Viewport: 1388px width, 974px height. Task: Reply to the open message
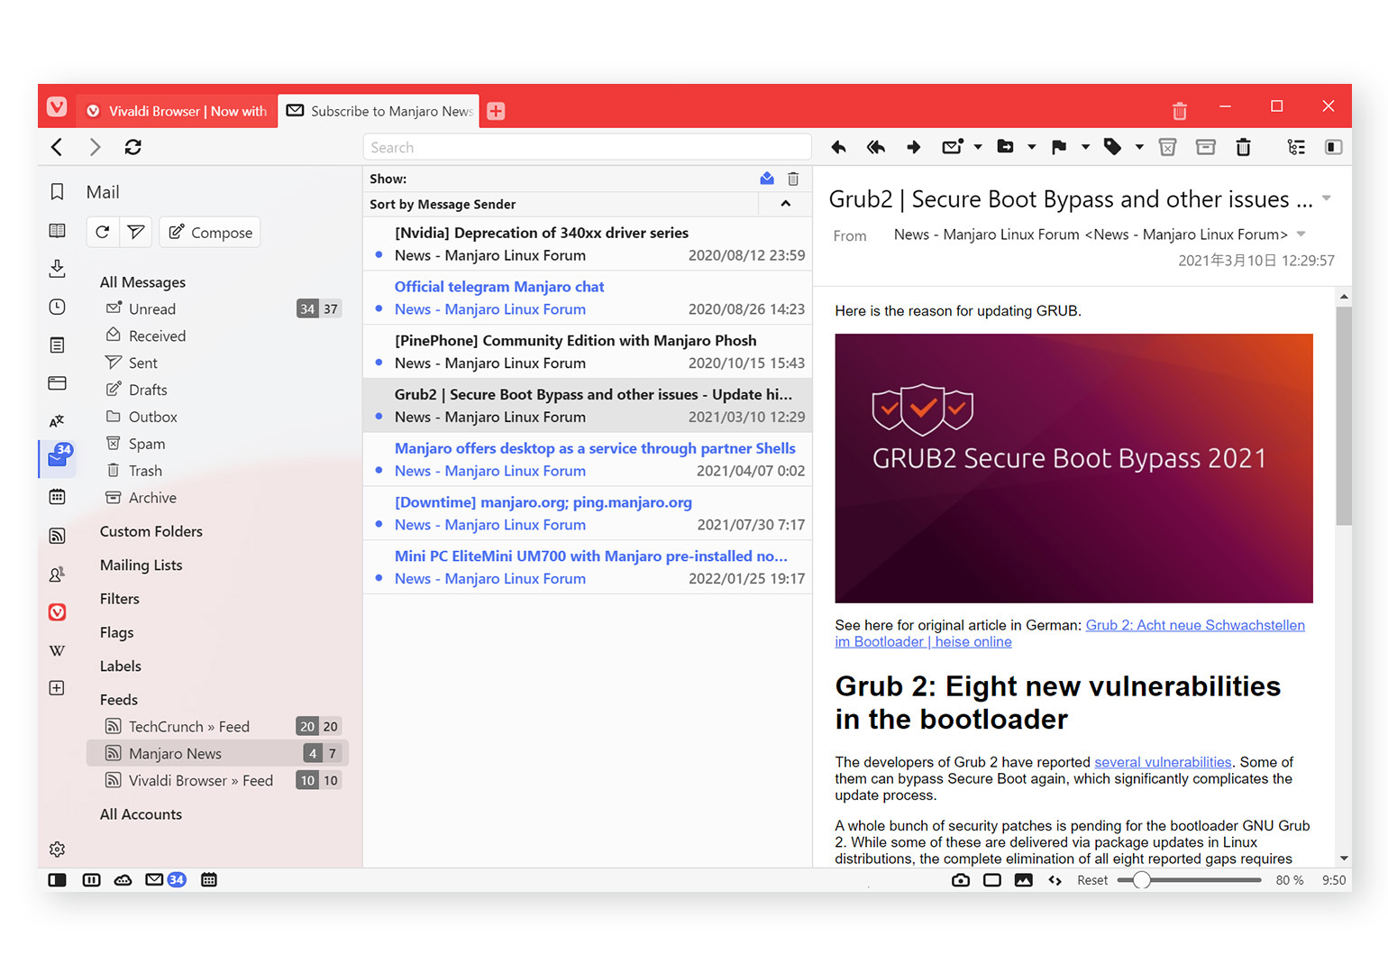pos(839,147)
